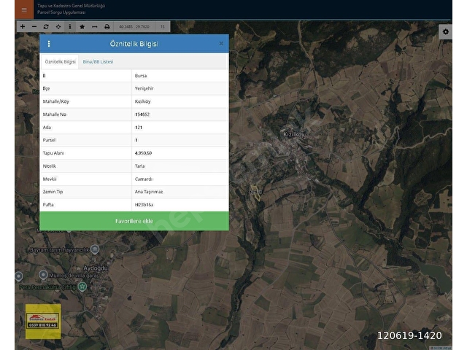Click Mahalle No value 154652
Screen dimensions: 467x350
[142, 114]
